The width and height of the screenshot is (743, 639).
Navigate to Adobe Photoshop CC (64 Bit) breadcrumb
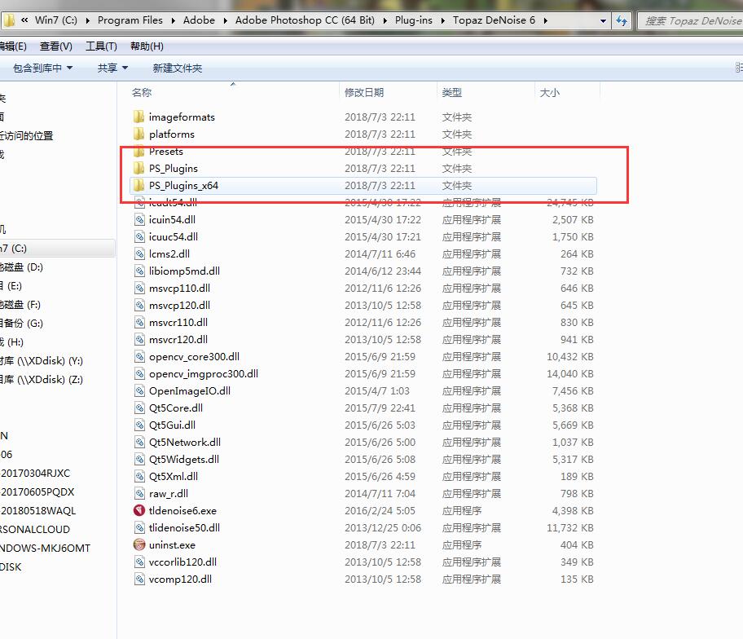[305, 20]
